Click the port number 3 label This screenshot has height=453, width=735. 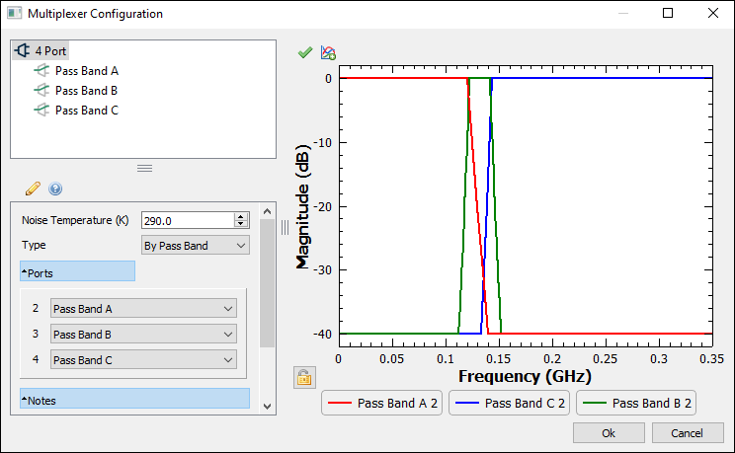click(36, 334)
